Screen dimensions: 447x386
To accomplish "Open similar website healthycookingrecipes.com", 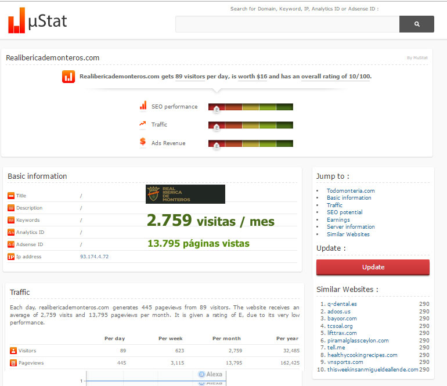I will pyautogui.click(x=362, y=355).
